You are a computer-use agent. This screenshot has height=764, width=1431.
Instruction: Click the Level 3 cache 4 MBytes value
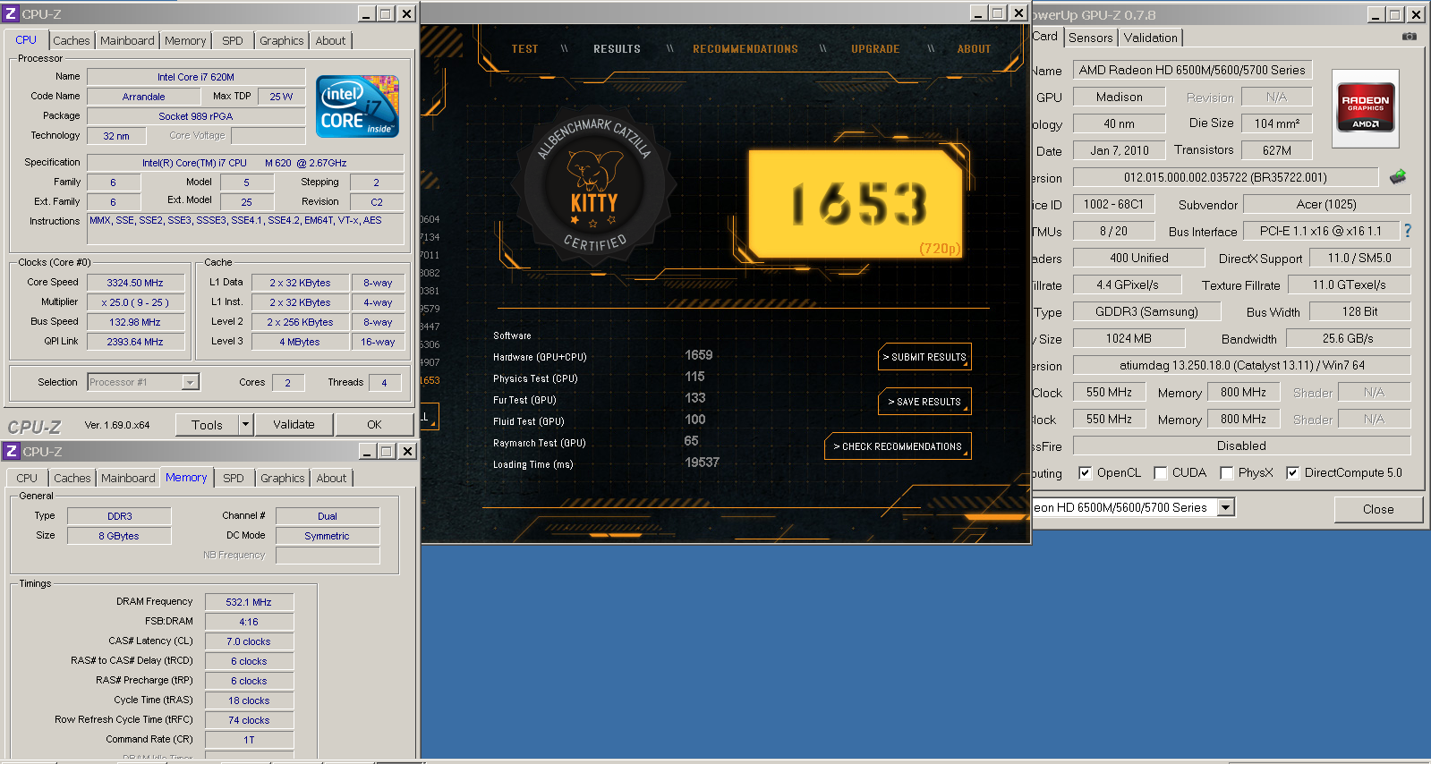[x=300, y=342]
